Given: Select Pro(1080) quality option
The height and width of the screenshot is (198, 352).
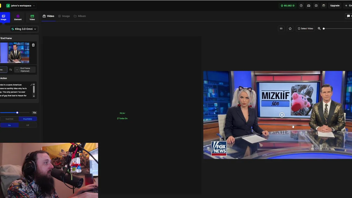Looking at the screenshot, I should pos(28,119).
